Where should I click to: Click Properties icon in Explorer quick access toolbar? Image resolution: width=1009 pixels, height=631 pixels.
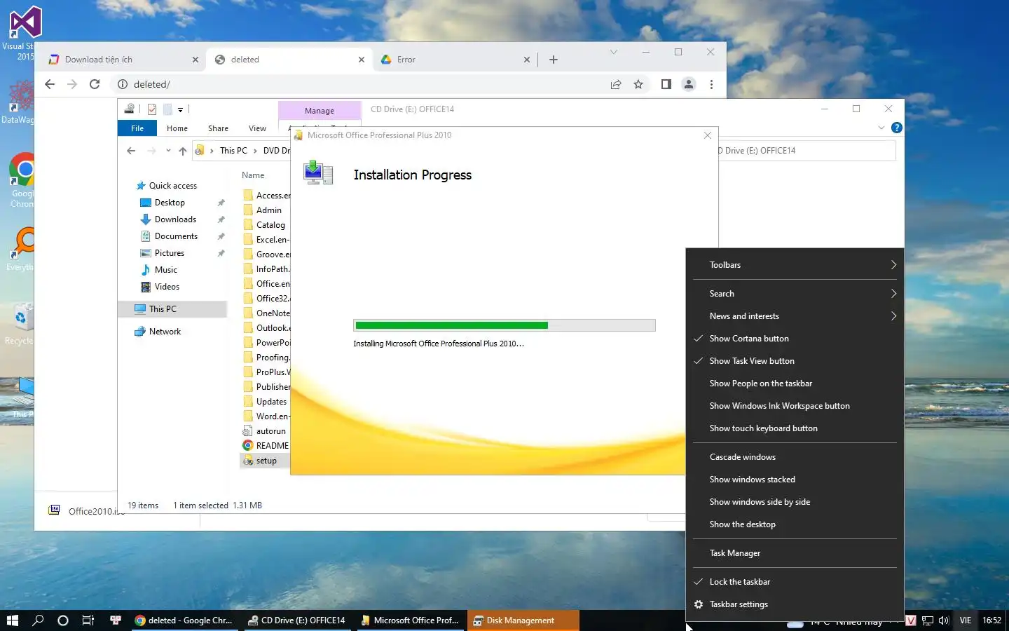pos(152,109)
